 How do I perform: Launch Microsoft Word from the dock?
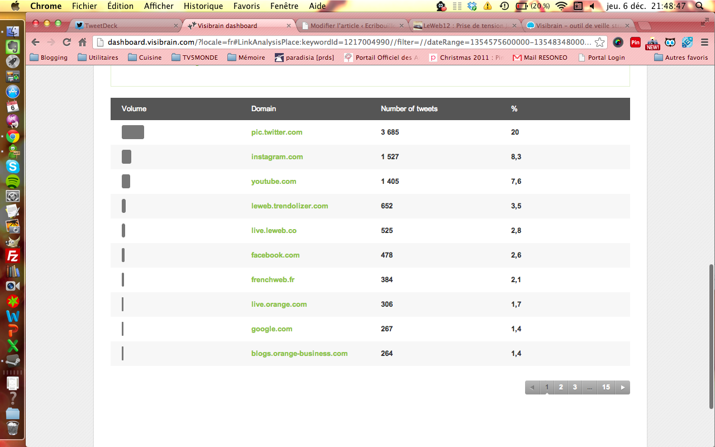[12, 316]
